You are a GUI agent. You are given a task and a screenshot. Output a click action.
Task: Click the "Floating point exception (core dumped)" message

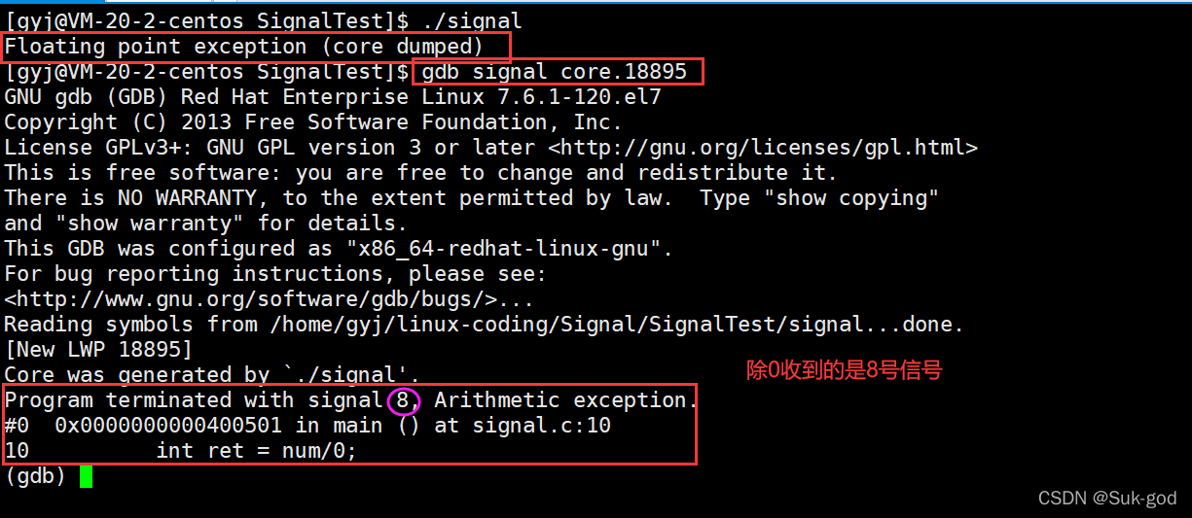click(257, 46)
